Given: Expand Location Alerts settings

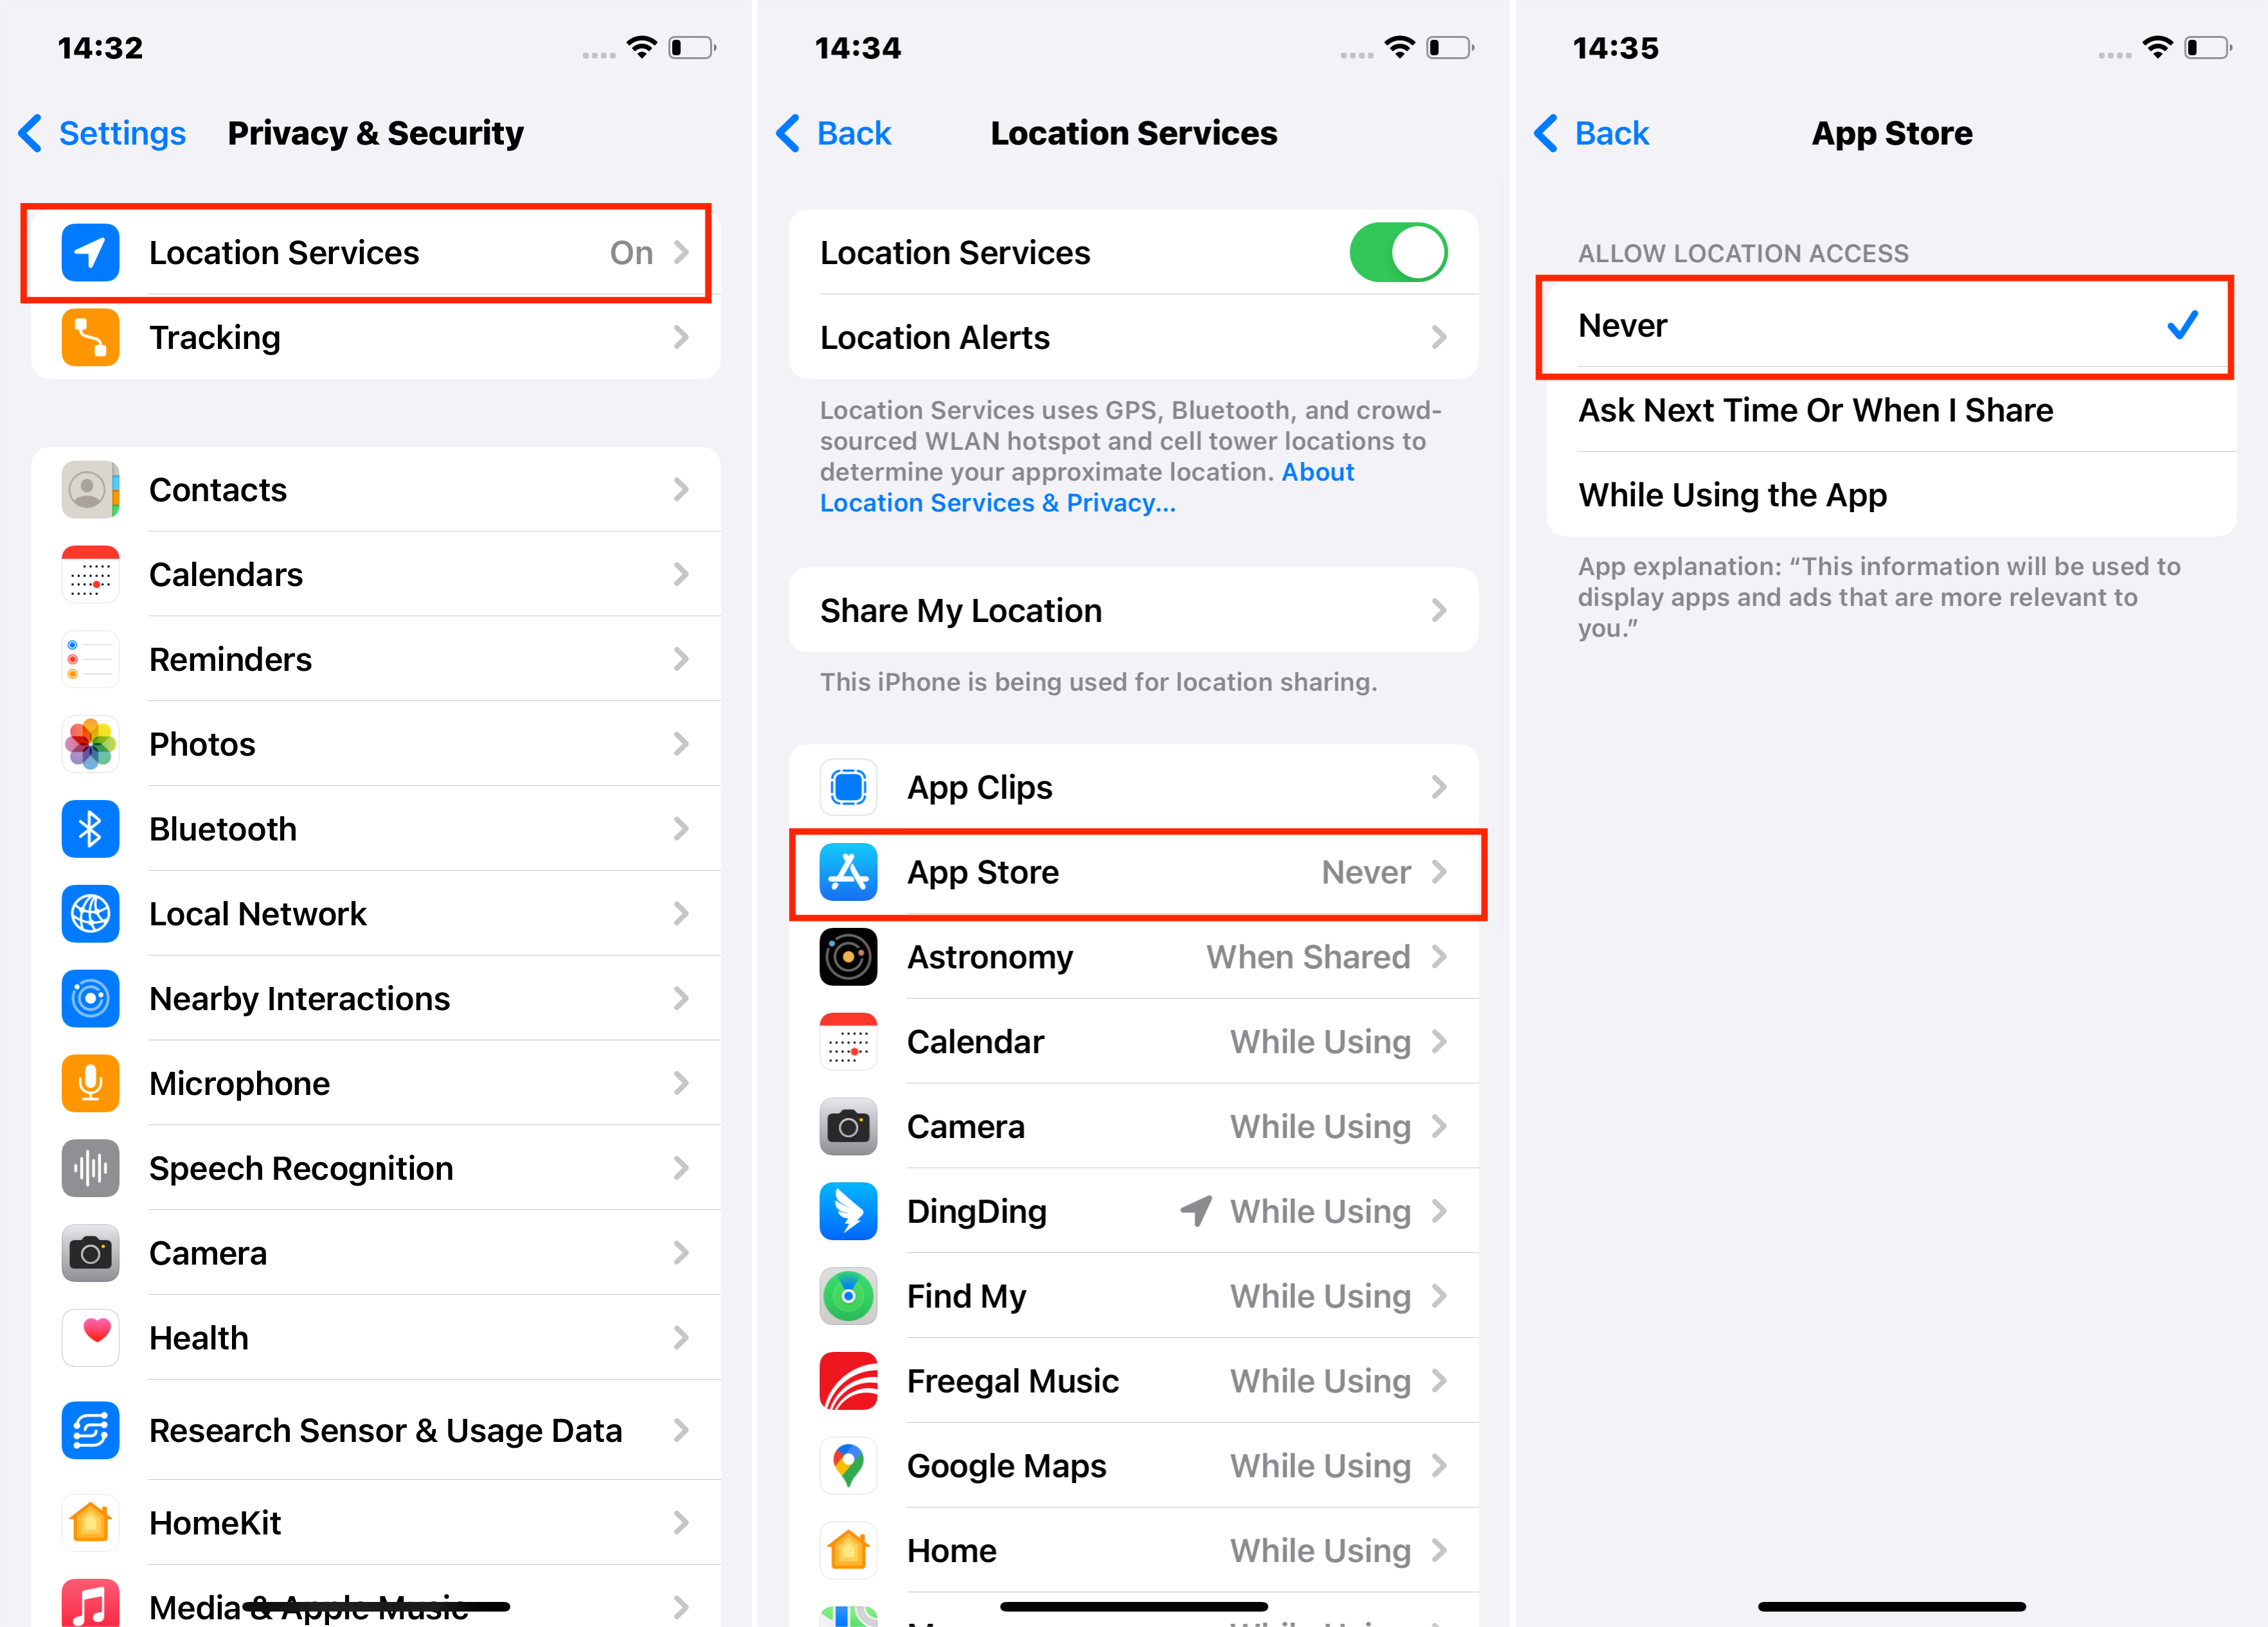Looking at the screenshot, I should point(1136,335).
